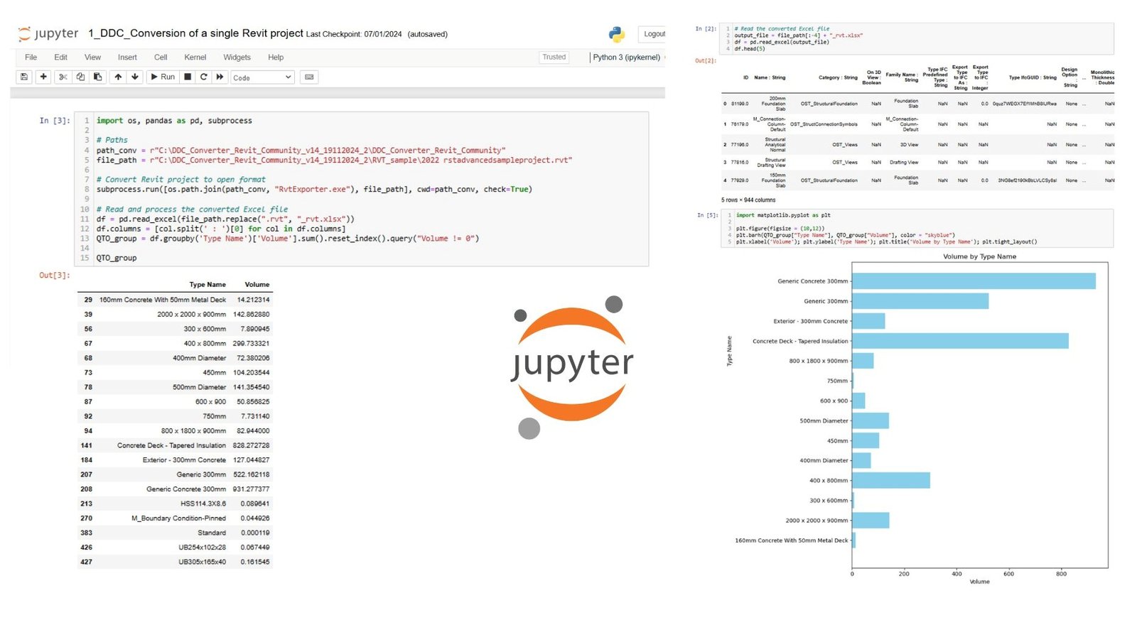Click the Volume column header
The height and width of the screenshot is (625, 1137).
pyautogui.click(x=257, y=284)
